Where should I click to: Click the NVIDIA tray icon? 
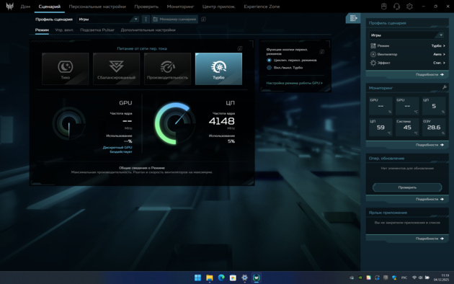point(360,278)
